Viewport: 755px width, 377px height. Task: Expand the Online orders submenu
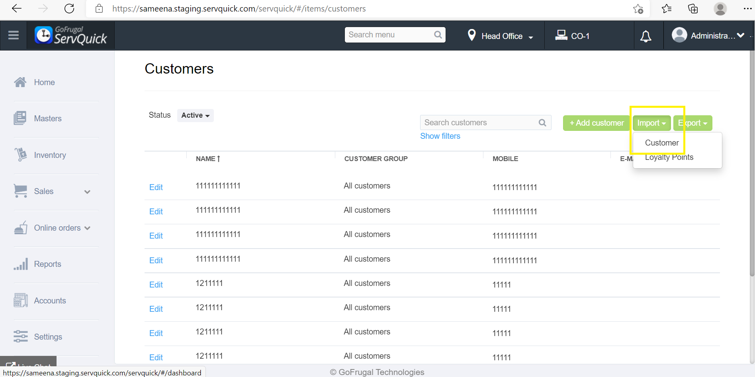click(x=87, y=228)
